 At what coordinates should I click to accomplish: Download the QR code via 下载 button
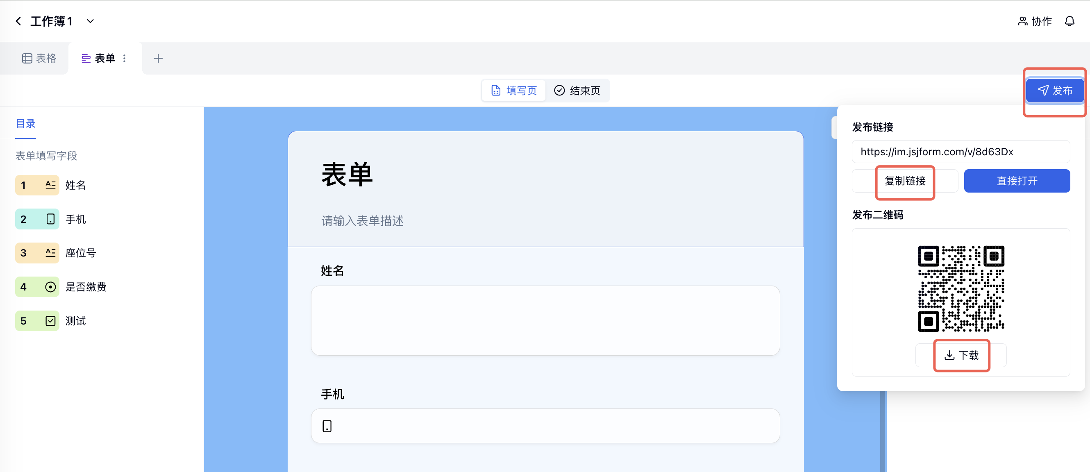961,355
